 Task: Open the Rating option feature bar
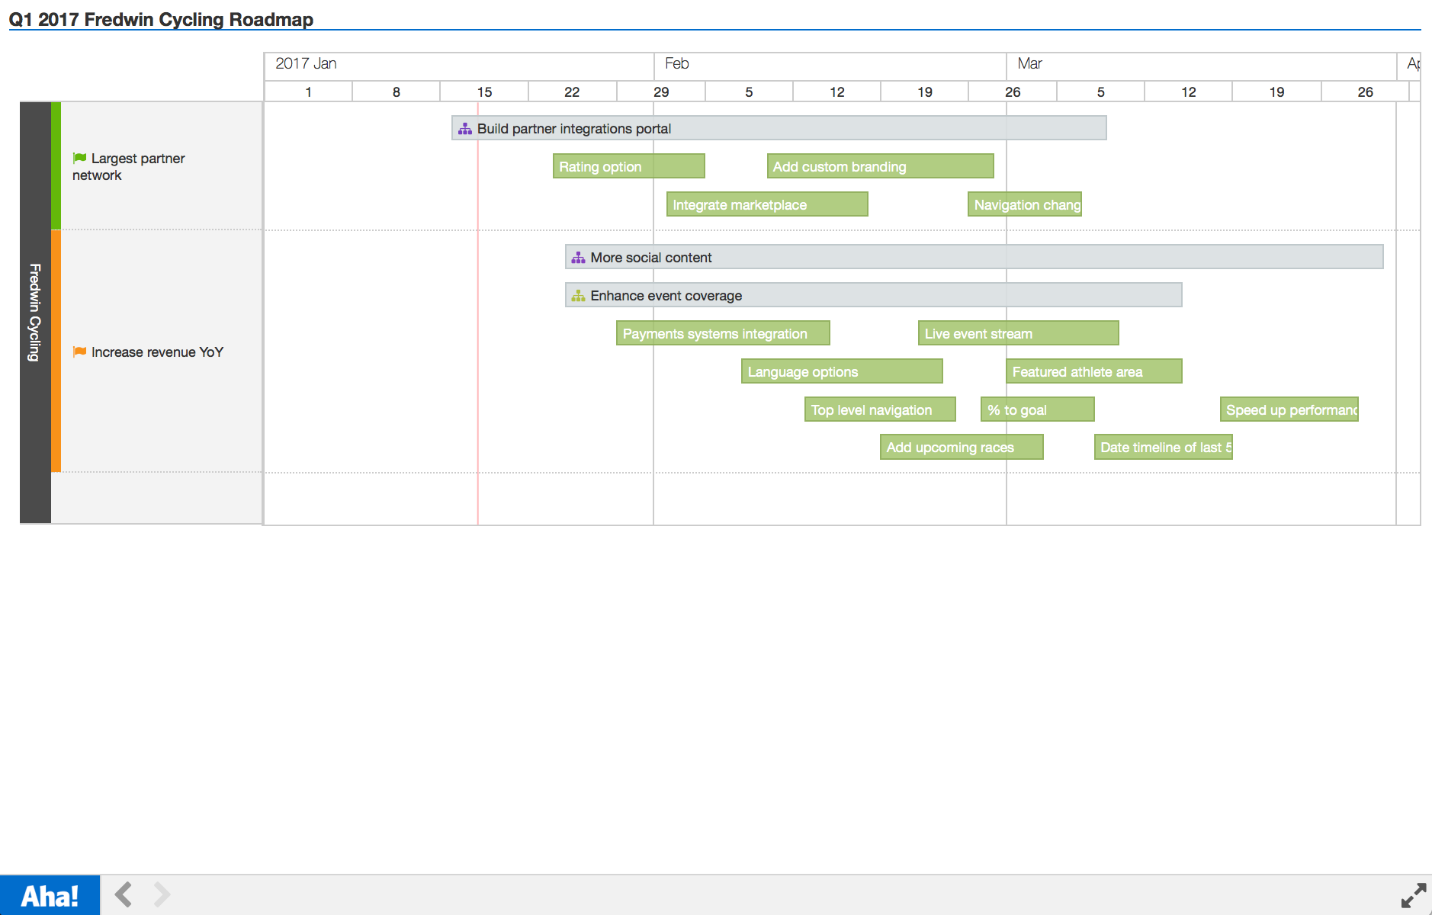pyautogui.click(x=629, y=166)
